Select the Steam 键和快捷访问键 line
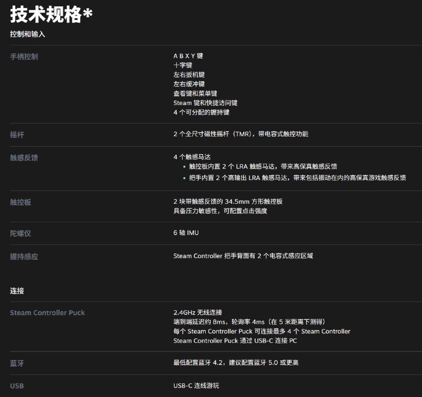The image size is (422, 397). pos(205,103)
